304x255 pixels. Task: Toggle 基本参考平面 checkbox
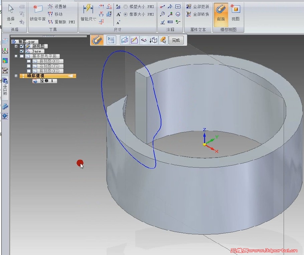pos(22,56)
